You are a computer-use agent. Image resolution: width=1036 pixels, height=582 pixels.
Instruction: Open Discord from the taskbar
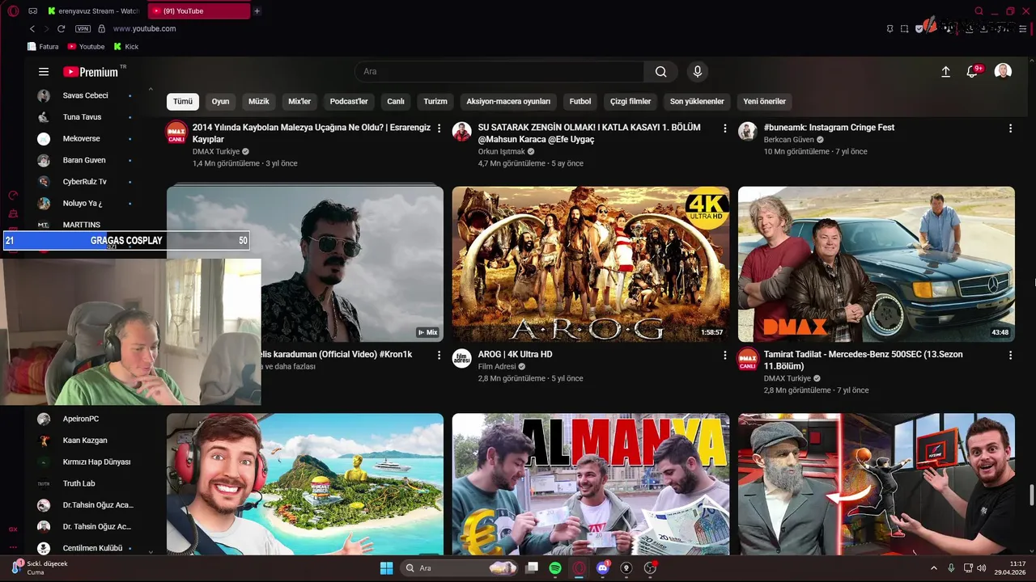click(602, 568)
